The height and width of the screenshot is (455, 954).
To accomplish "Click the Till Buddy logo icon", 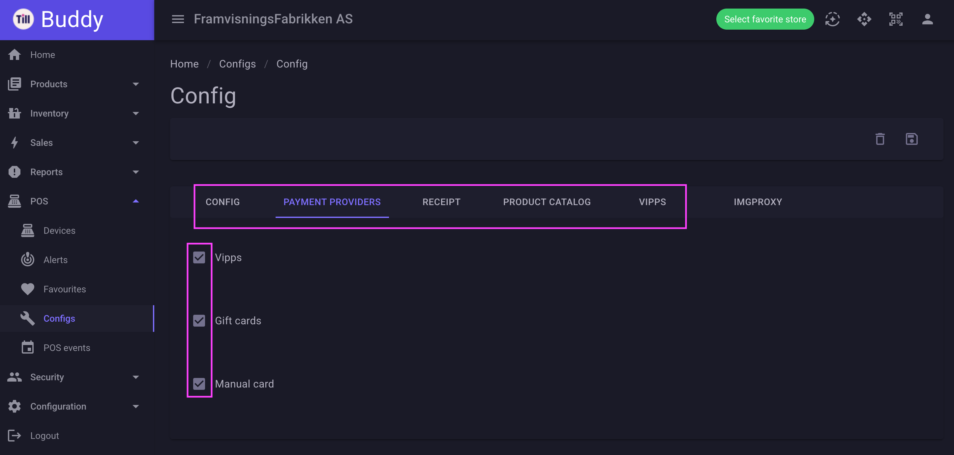I will (x=23, y=19).
